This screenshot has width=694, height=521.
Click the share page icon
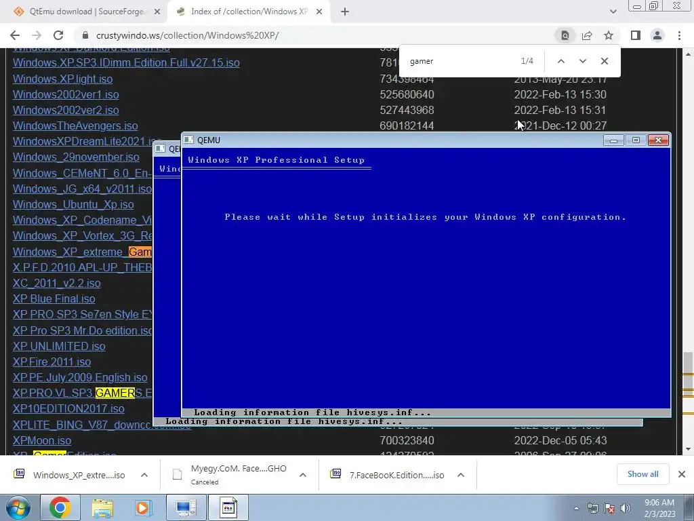587,35
